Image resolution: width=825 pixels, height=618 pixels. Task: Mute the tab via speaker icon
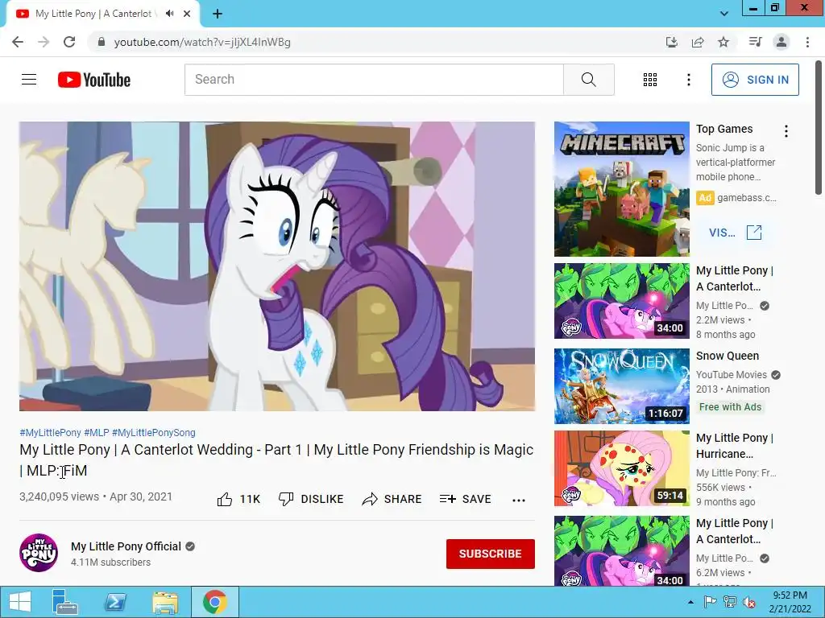pos(169,14)
